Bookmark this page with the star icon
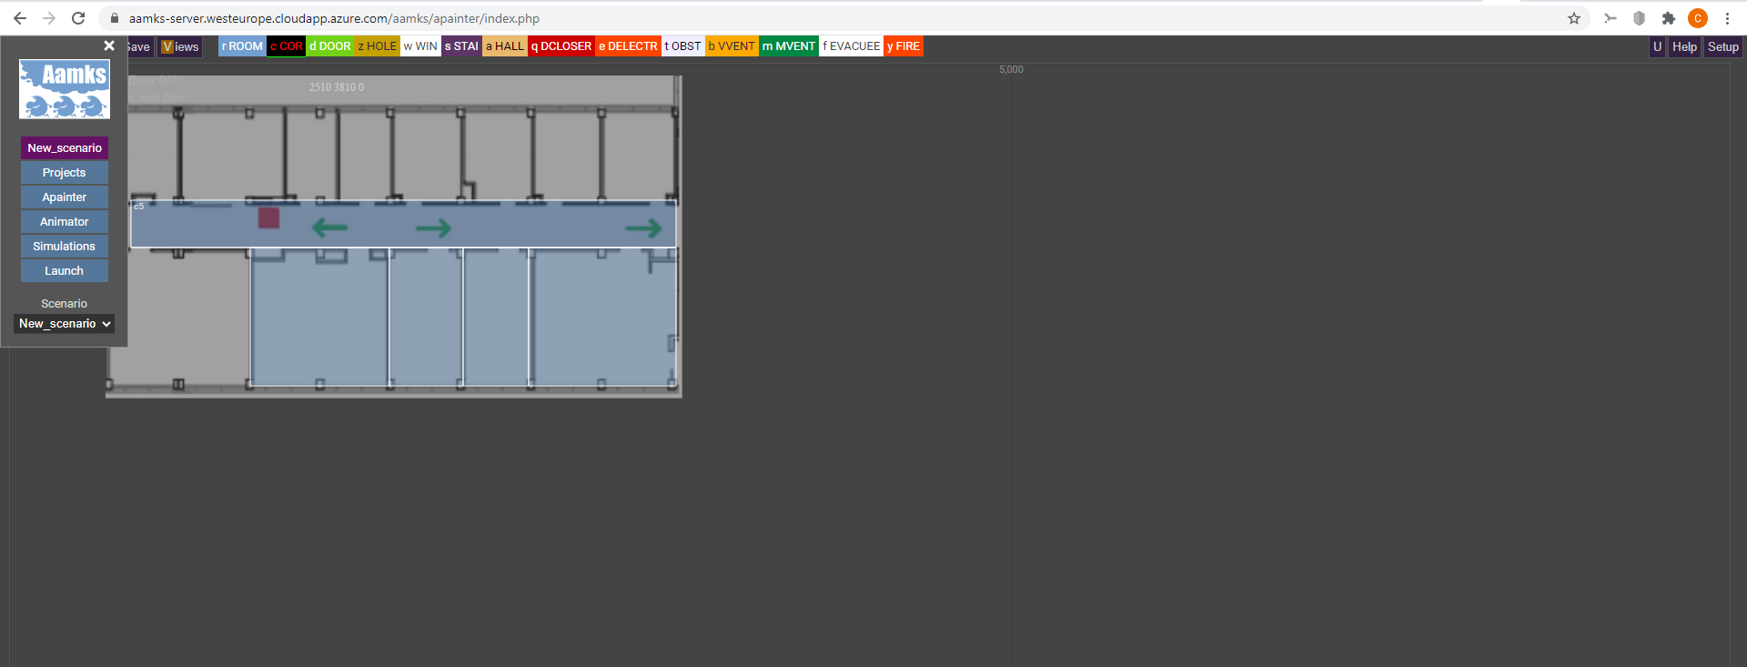 click(x=1574, y=18)
